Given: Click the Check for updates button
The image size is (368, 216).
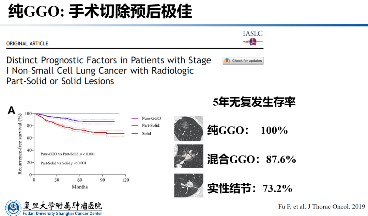Looking at the screenshot, I should pyautogui.click(x=243, y=61).
